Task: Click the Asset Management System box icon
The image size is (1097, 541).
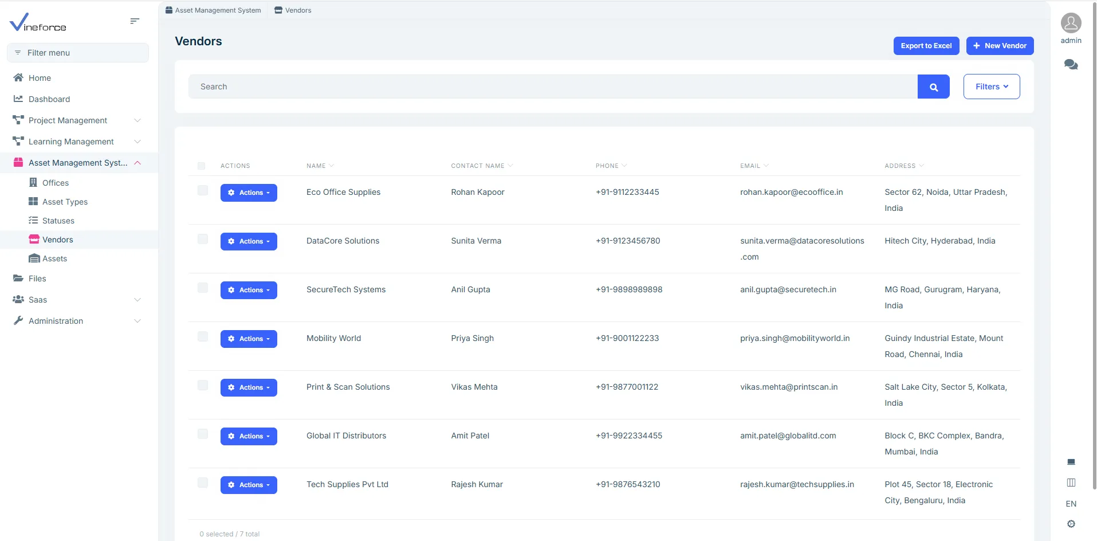Action: point(18,162)
